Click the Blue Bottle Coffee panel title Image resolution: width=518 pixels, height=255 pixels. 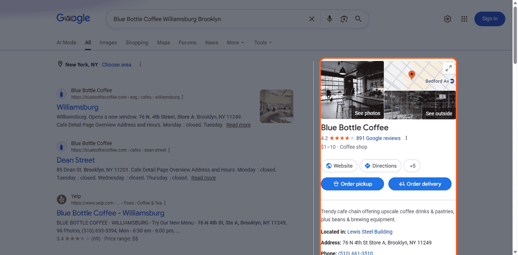click(x=354, y=127)
